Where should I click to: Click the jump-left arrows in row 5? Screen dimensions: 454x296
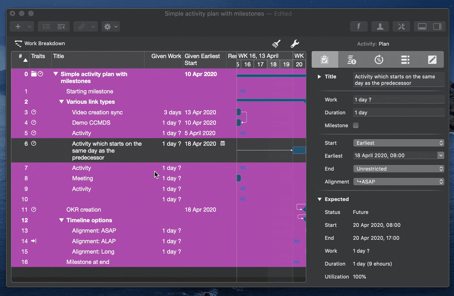(243, 133)
